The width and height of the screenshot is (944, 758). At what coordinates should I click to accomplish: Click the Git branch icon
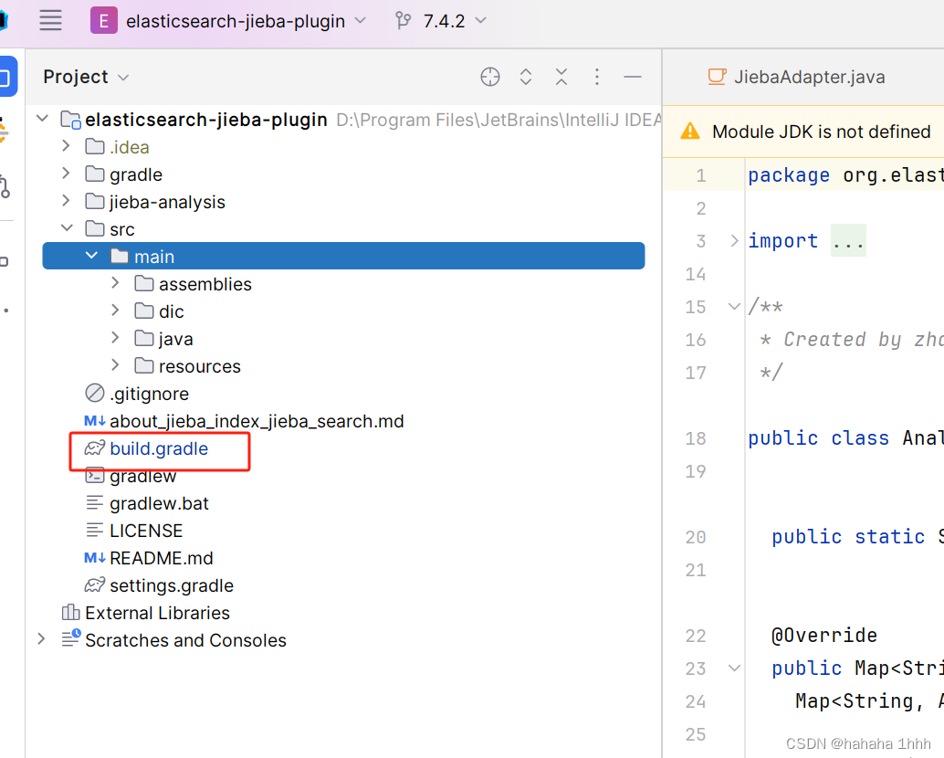click(x=403, y=21)
